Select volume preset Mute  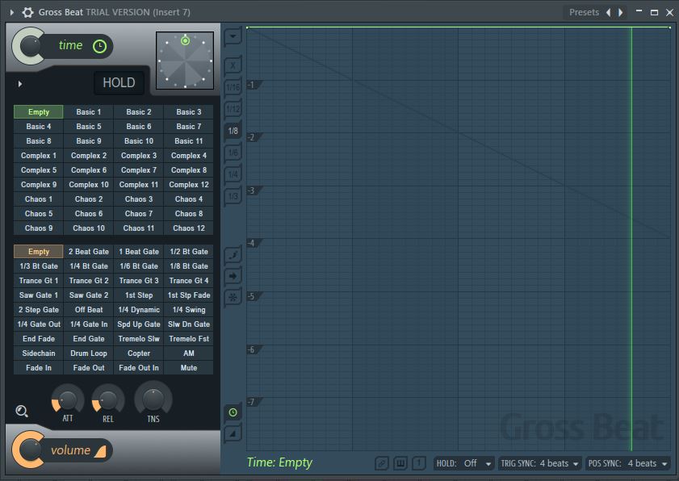[x=189, y=368]
